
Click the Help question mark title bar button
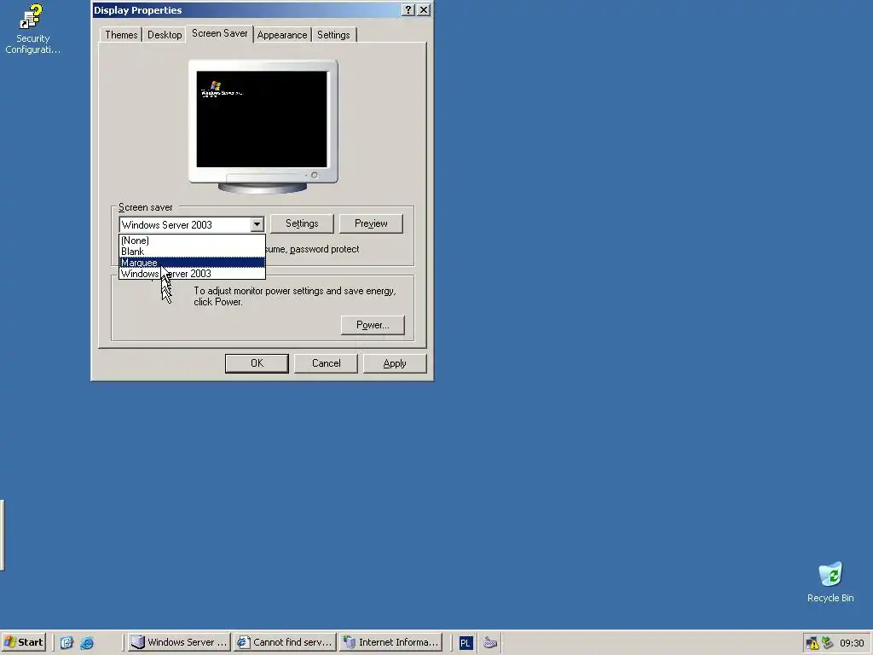point(408,10)
